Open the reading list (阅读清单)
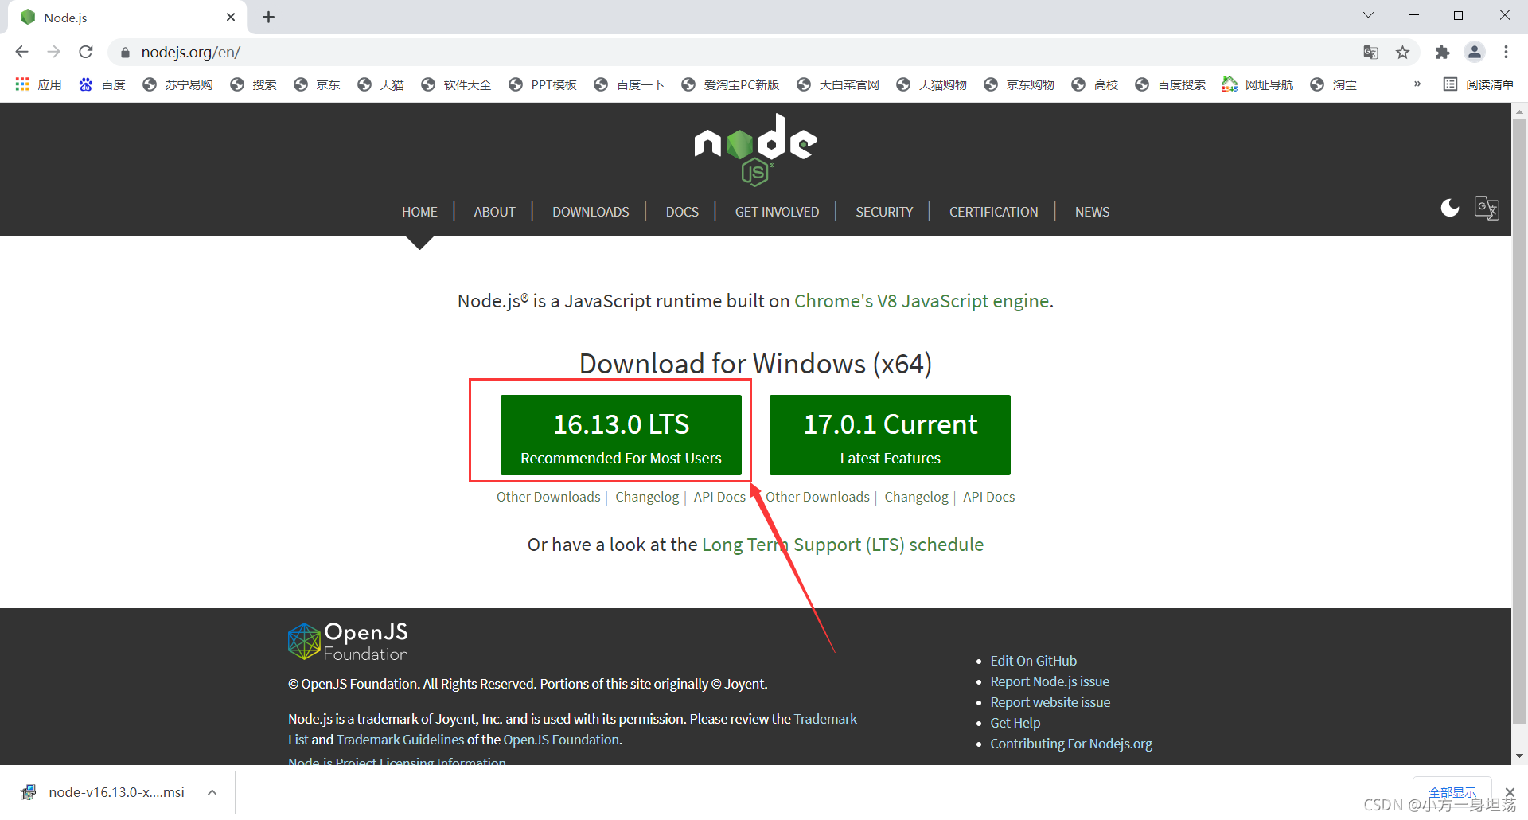Image resolution: width=1528 pixels, height=820 pixels. (x=1479, y=84)
